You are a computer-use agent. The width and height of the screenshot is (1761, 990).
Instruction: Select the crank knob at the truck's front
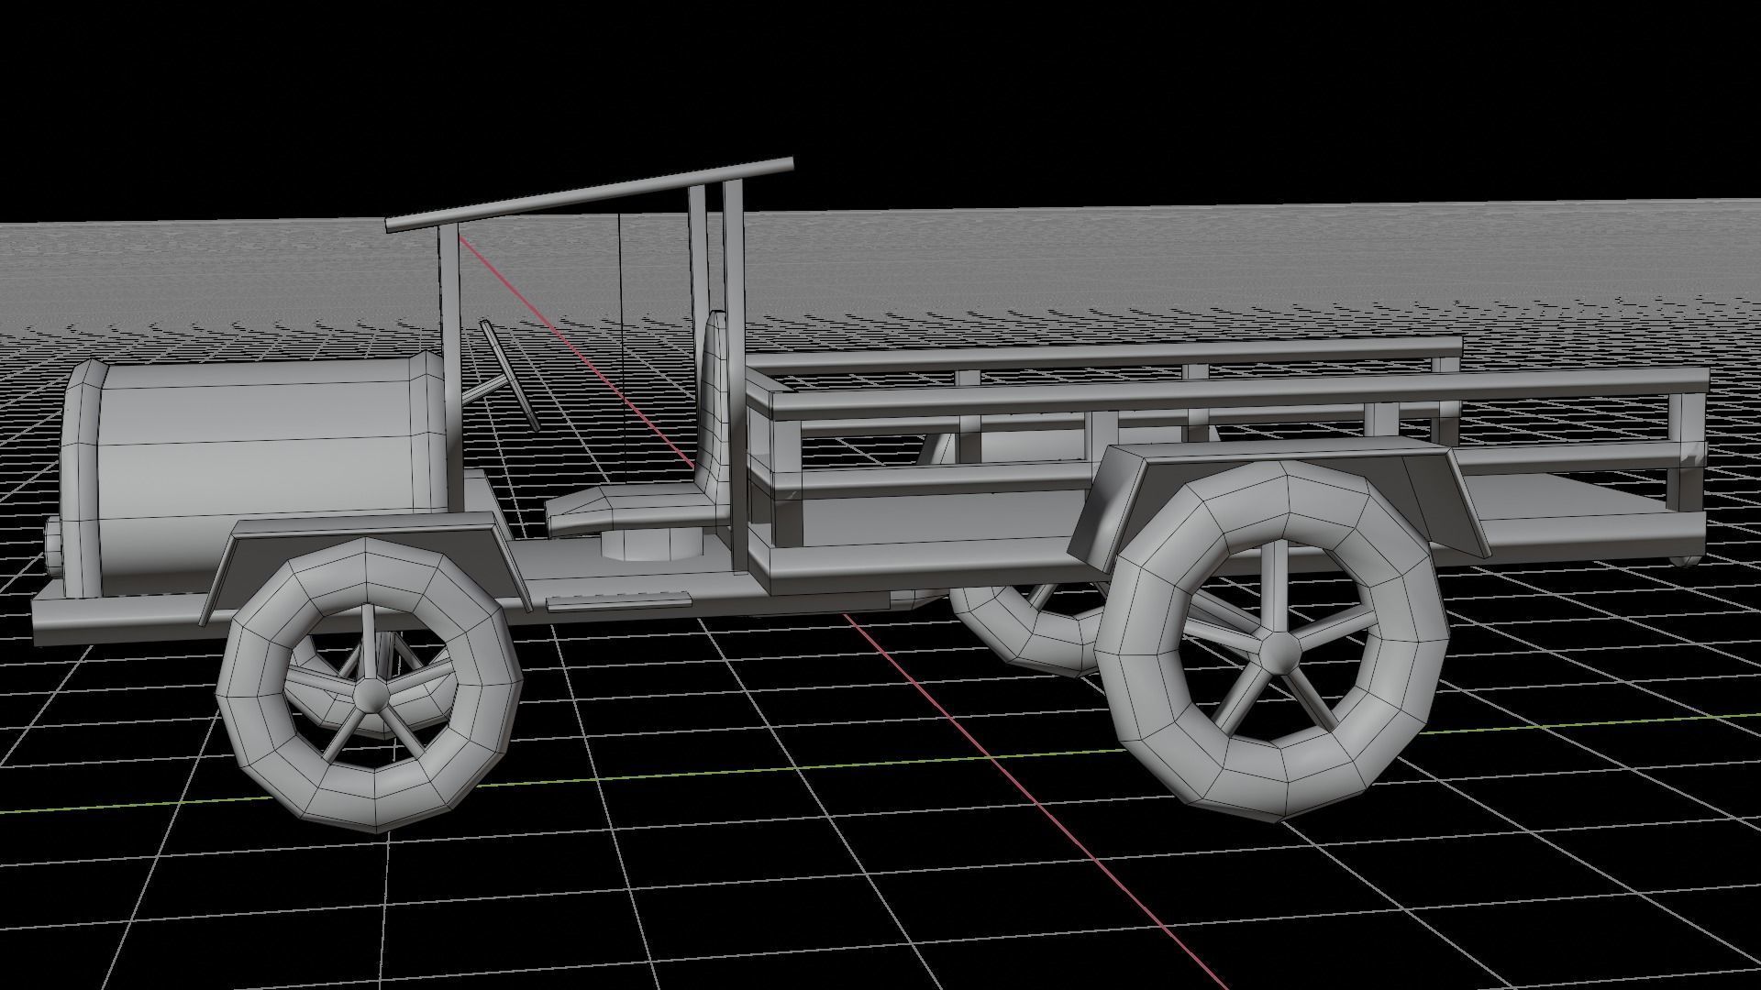(x=52, y=547)
